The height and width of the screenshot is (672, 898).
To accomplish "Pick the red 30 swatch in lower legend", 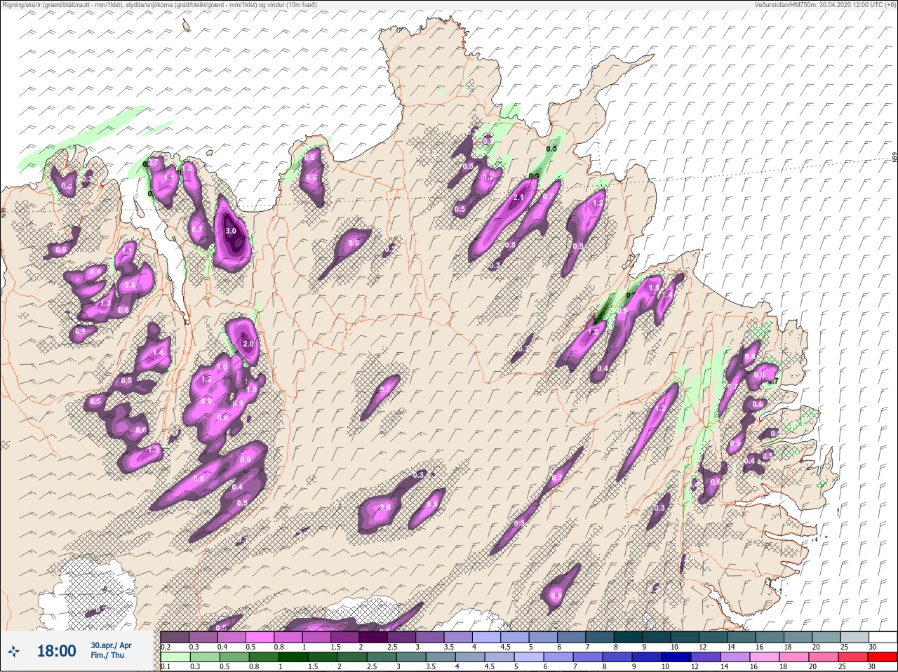I will (881, 657).
